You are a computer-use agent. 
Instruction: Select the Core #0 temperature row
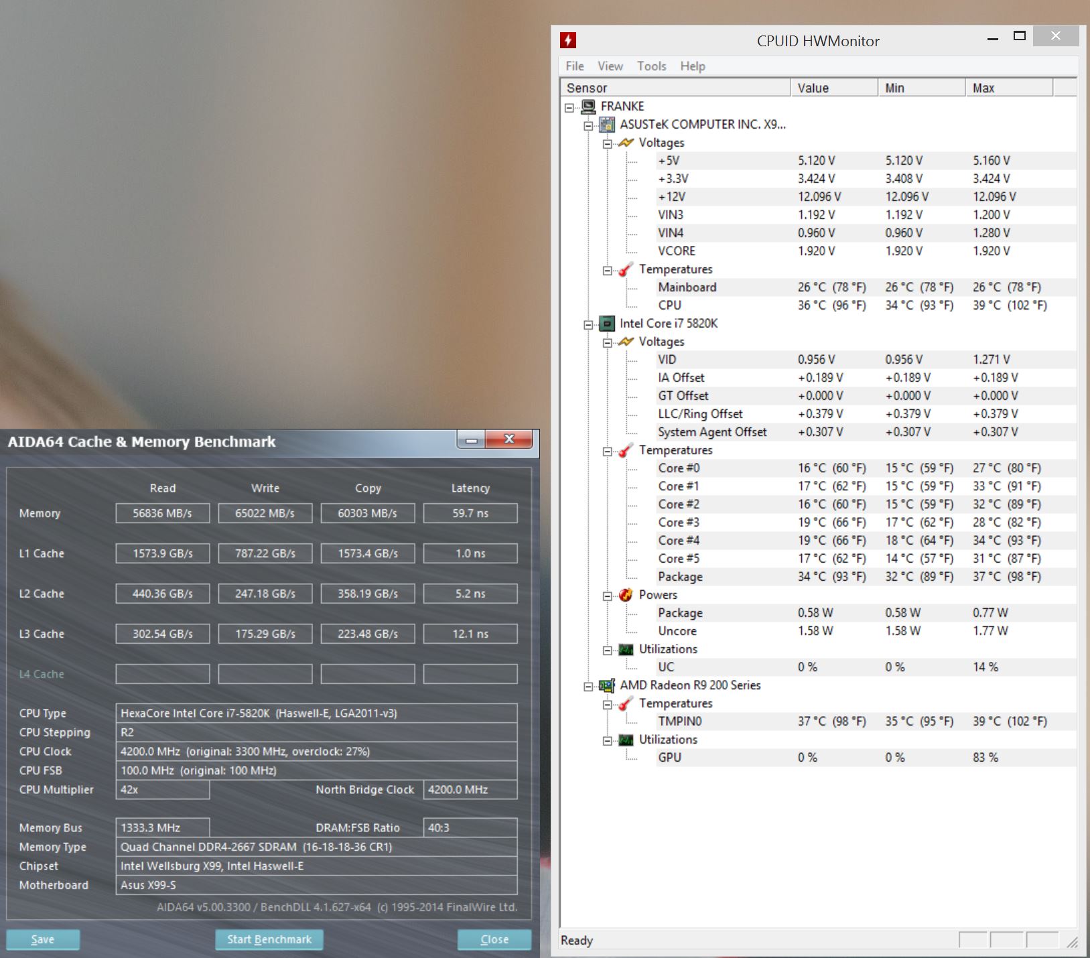(866, 468)
